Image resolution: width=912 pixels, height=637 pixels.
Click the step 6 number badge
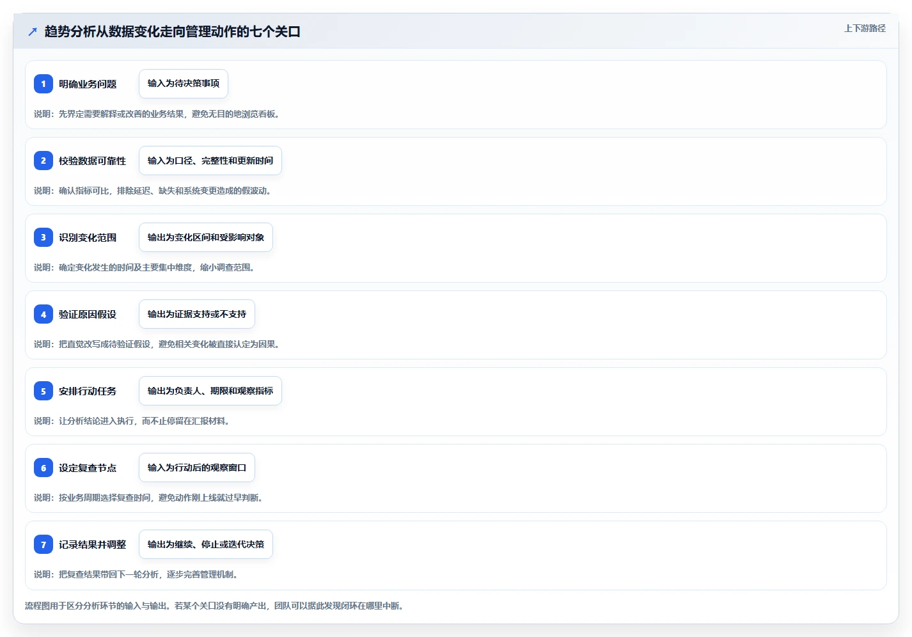pos(43,468)
